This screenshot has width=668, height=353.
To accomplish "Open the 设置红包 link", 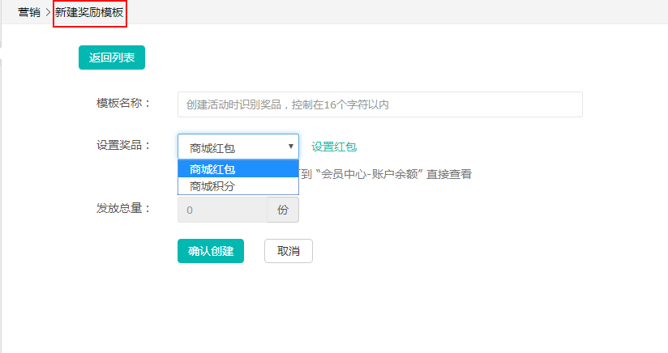I will click(334, 147).
